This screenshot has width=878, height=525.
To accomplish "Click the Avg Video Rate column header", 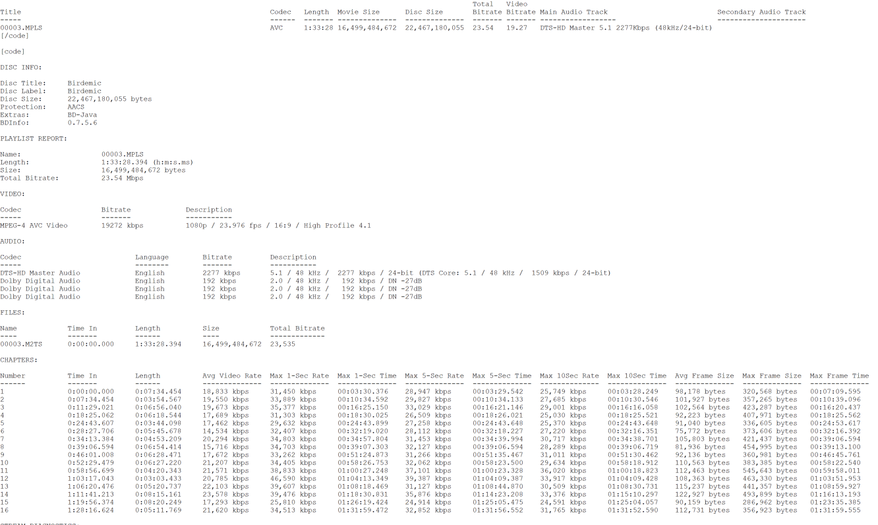I will pyautogui.click(x=232, y=375).
